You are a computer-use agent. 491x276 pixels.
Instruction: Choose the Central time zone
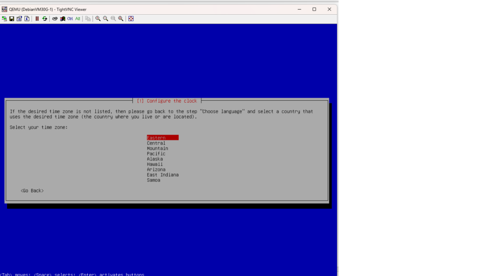point(156,143)
